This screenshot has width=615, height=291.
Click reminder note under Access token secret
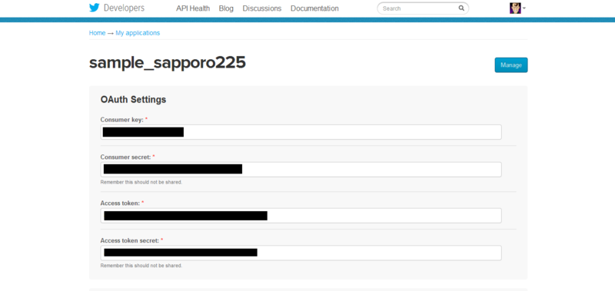pos(141,266)
